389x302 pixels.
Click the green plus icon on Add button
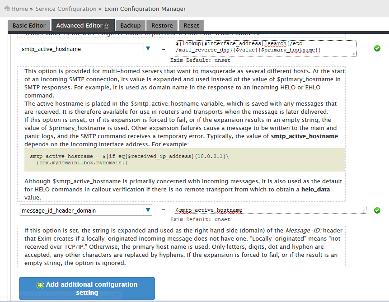[x=40, y=285]
